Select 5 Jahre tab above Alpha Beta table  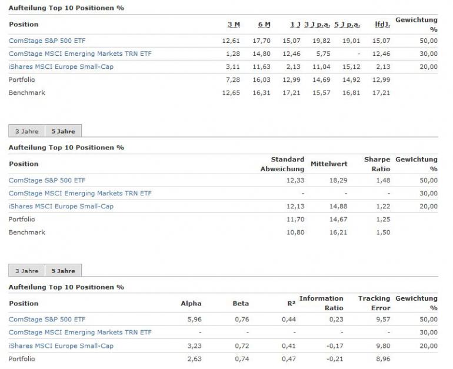click(63, 271)
